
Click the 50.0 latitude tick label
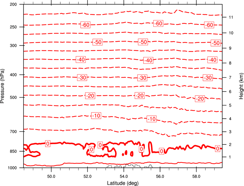51,177
